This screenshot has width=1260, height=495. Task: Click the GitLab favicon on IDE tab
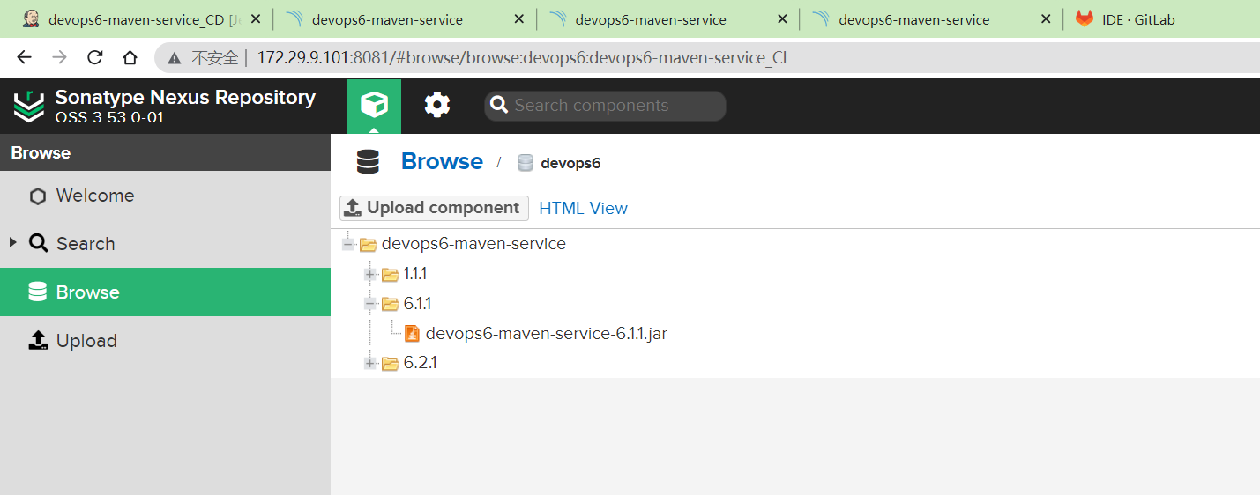1084,19
